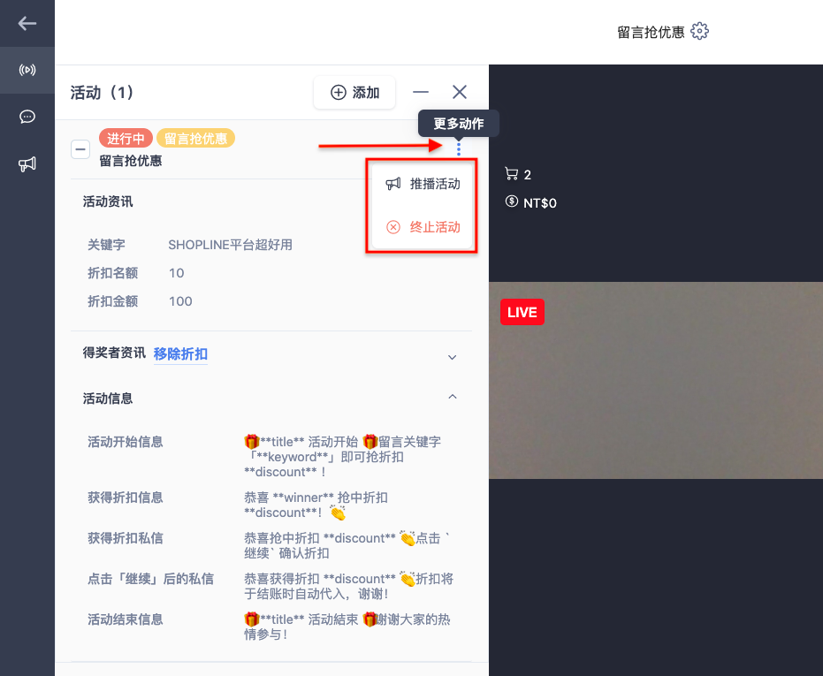Viewport: 823px width, 676px height.
Task: Open settings gear next to 留言抢优惠
Action: pos(699,32)
